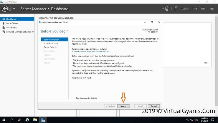Click the forward navigation arrow in the header

coord(10,9)
